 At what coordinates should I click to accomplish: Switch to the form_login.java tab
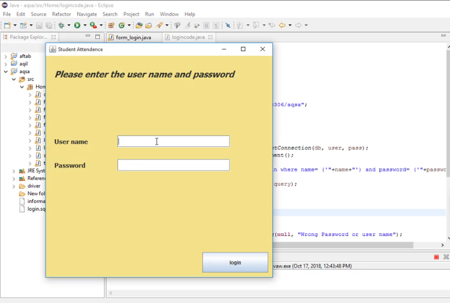click(133, 37)
